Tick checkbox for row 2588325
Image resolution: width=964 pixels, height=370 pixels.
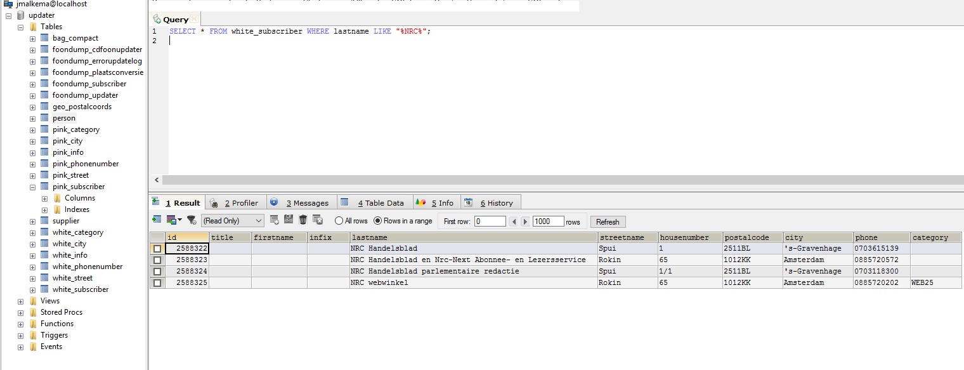click(x=157, y=283)
